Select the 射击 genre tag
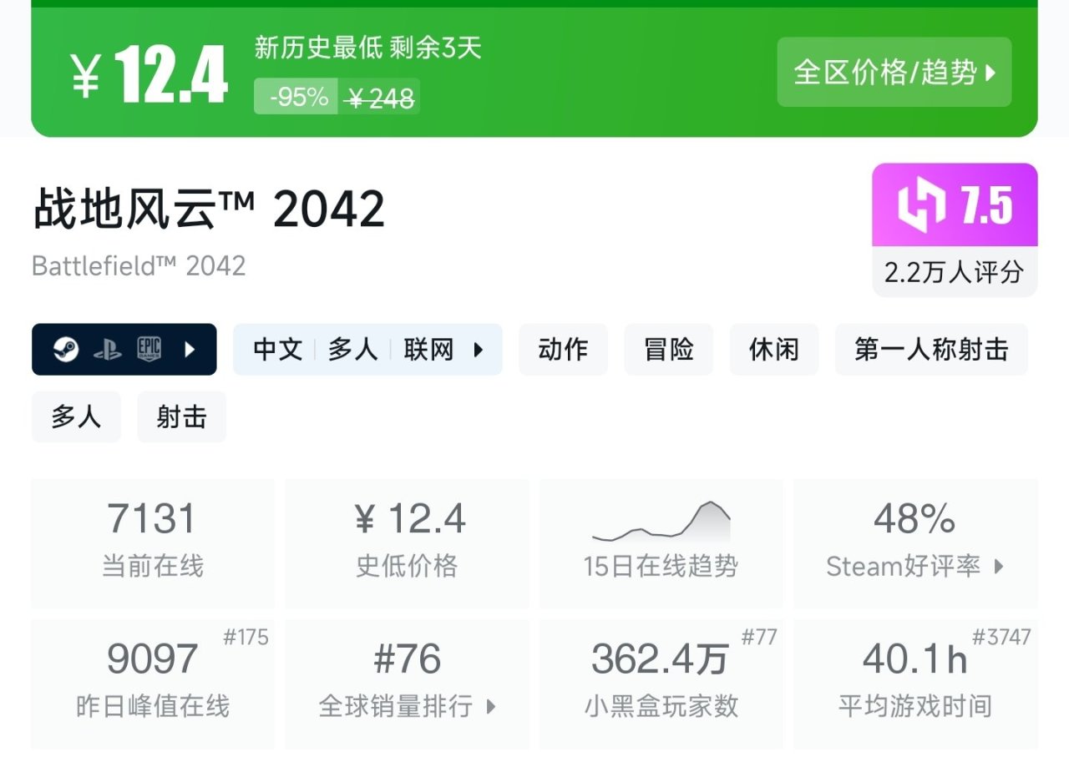The image size is (1069, 767). tap(181, 417)
